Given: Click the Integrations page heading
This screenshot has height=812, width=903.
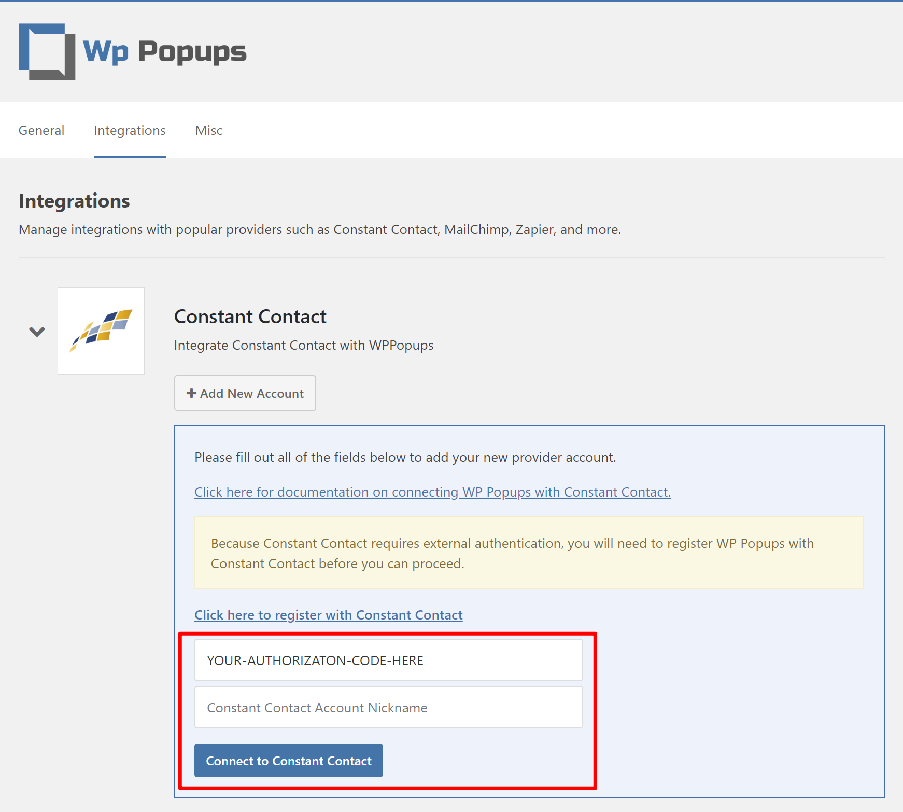Looking at the screenshot, I should pyautogui.click(x=74, y=201).
